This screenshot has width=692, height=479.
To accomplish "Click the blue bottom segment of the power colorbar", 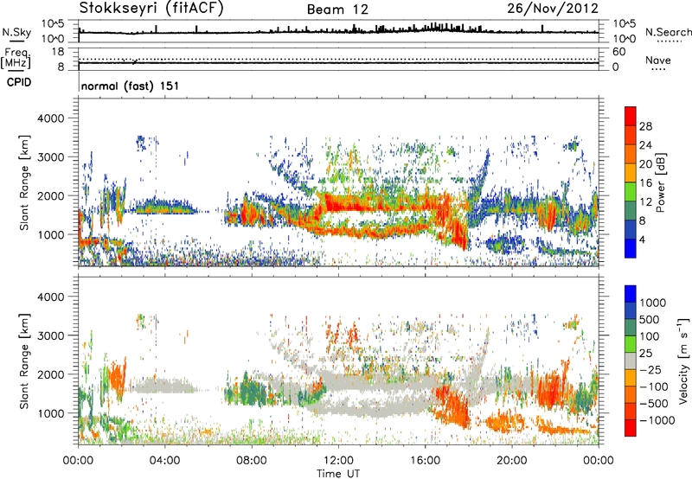I will (631, 248).
